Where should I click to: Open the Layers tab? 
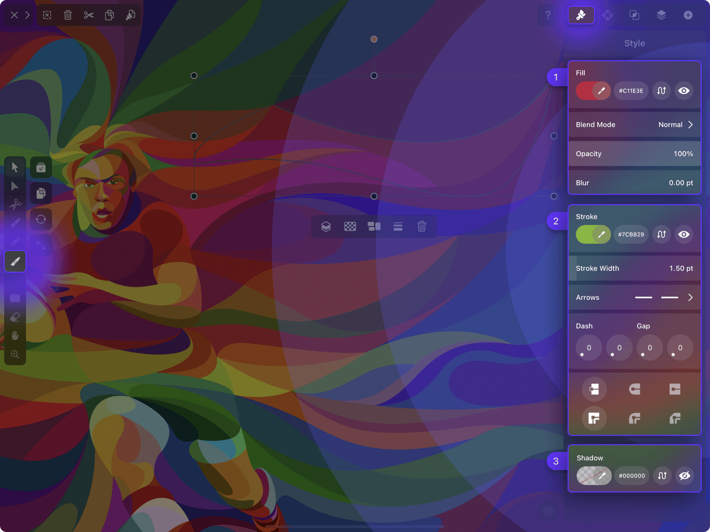[x=661, y=15]
